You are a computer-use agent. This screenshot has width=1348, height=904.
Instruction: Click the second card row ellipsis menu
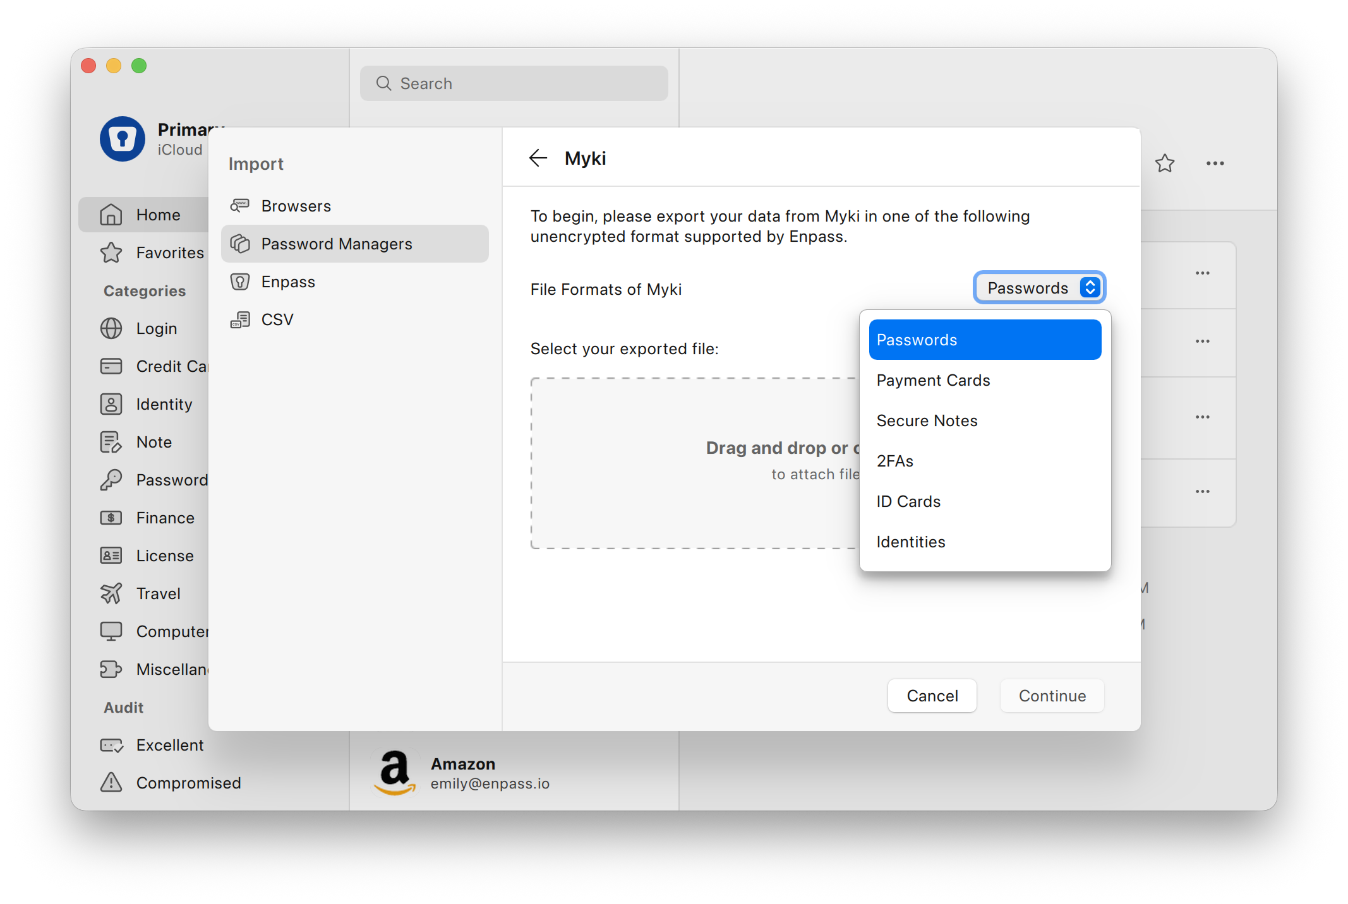(1203, 342)
